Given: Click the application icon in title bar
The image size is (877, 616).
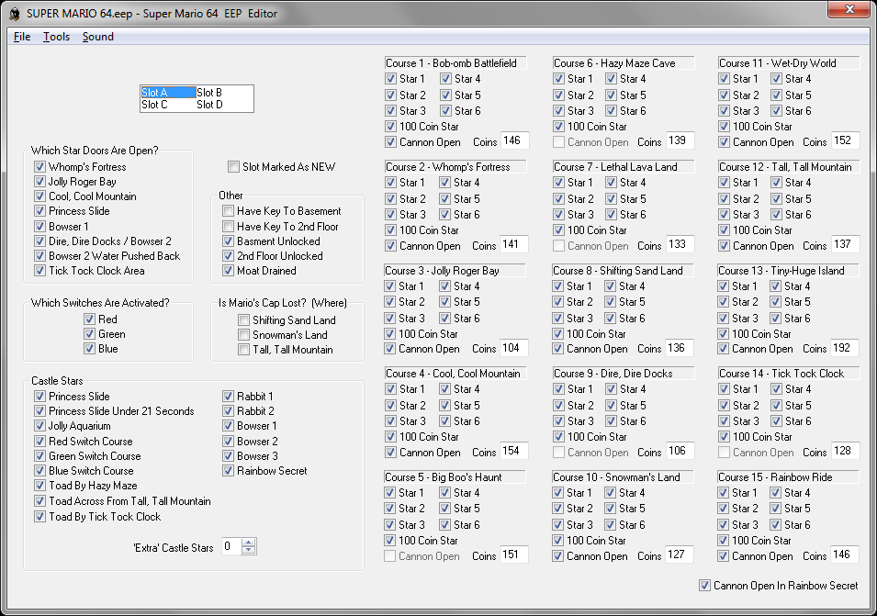Looking at the screenshot, I should click(x=15, y=14).
